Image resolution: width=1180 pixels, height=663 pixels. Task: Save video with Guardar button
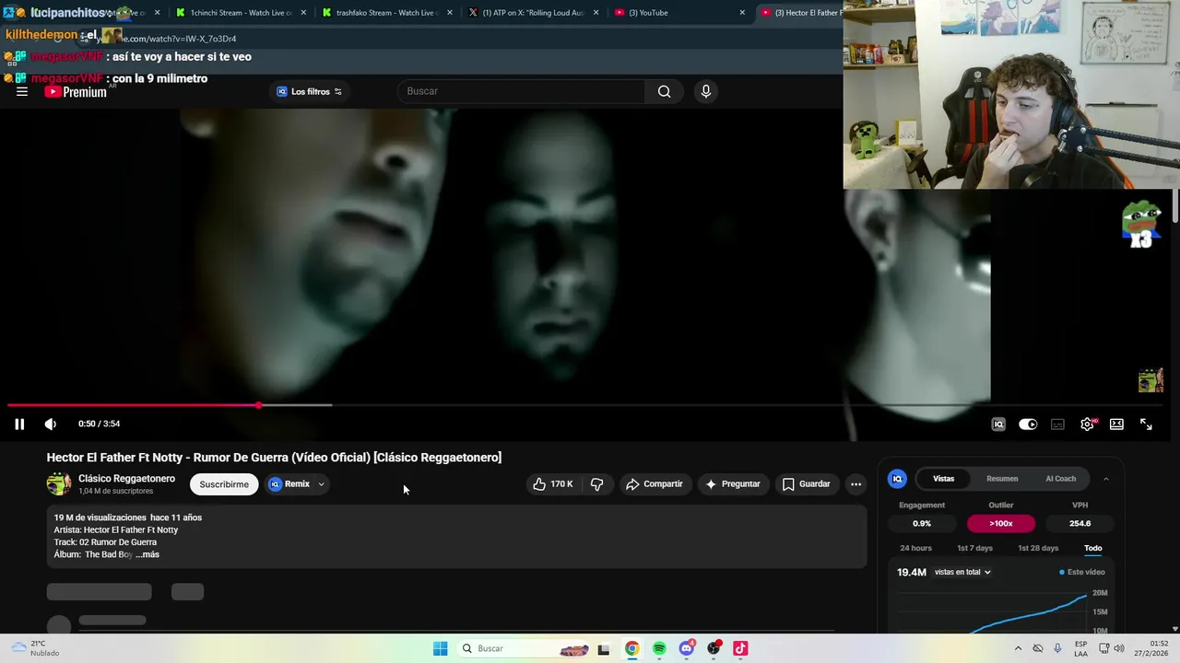[807, 484]
